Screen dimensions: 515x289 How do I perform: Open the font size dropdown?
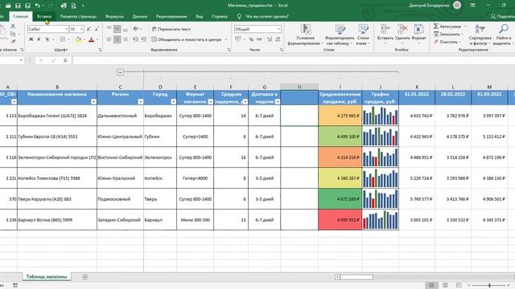tap(81, 29)
